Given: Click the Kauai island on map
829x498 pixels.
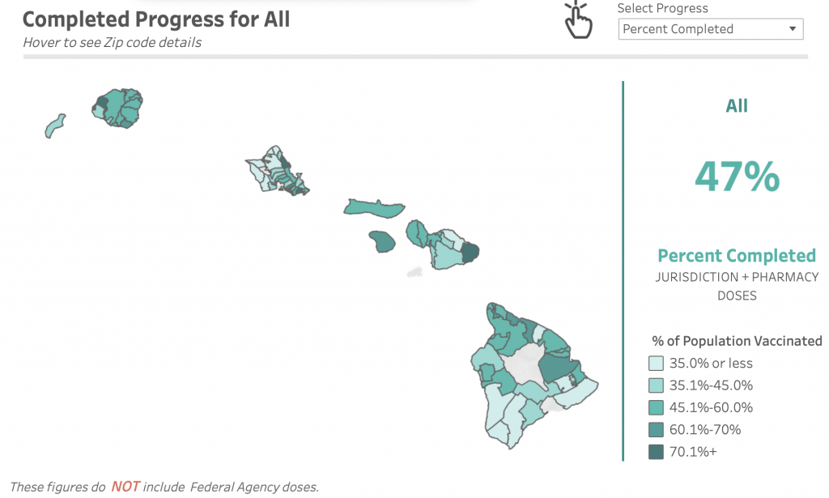Looking at the screenshot, I should (117, 108).
